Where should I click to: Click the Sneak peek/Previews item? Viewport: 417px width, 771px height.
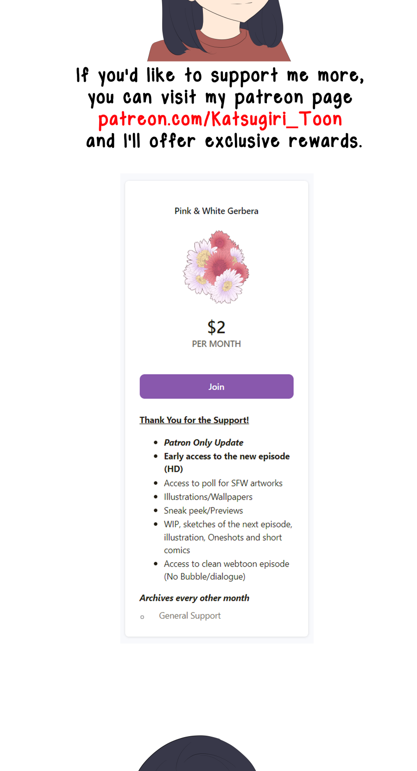click(x=203, y=510)
